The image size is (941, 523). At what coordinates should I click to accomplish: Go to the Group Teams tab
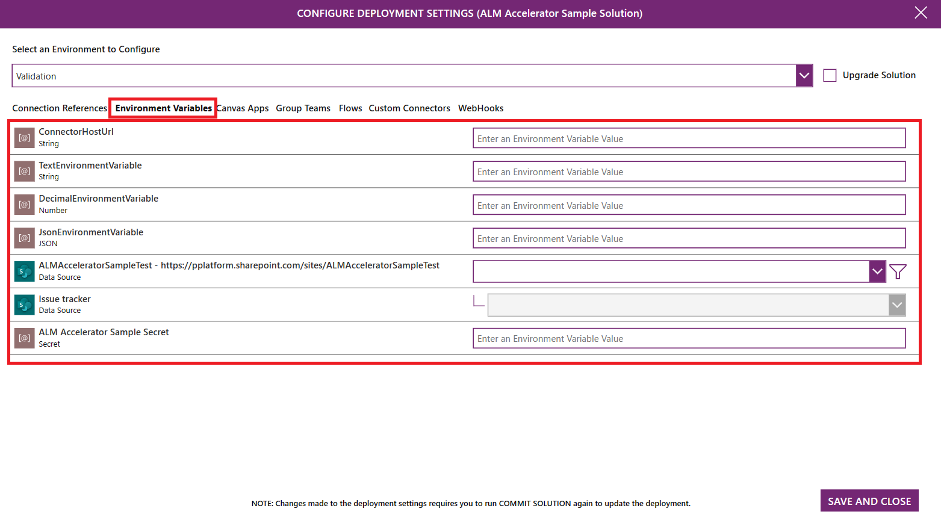pos(303,108)
